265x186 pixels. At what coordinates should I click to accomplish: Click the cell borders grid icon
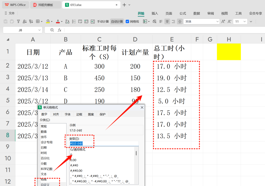(x=38, y=21)
